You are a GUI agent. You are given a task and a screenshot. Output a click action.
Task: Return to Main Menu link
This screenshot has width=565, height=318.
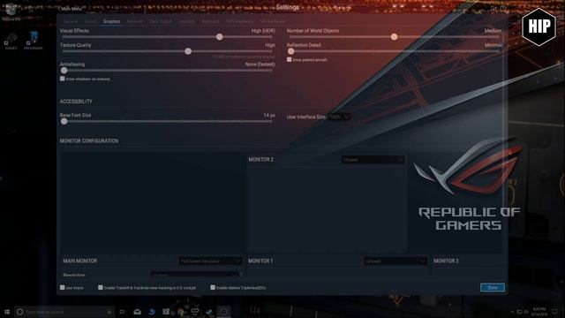click(72, 8)
